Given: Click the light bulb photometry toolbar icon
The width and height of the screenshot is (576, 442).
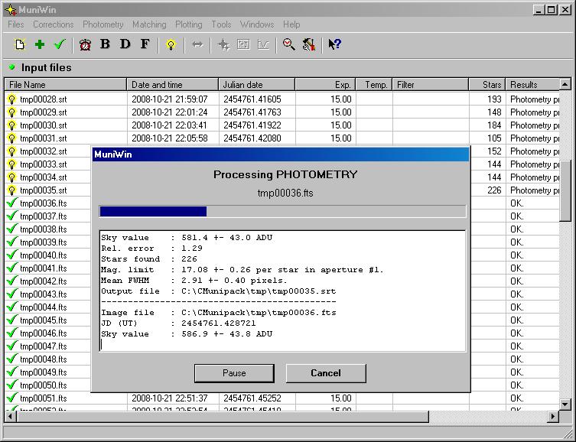Looking at the screenshot, I should click(171, 44).
